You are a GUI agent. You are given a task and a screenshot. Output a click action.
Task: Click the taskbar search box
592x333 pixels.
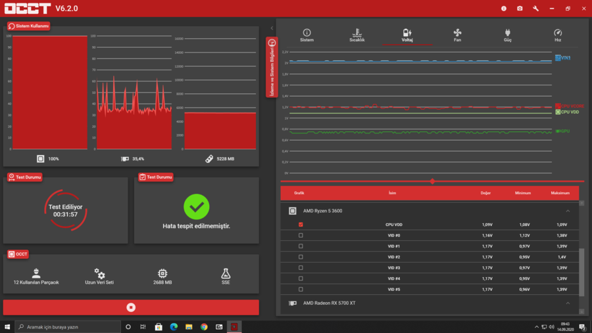coord(68,326)
